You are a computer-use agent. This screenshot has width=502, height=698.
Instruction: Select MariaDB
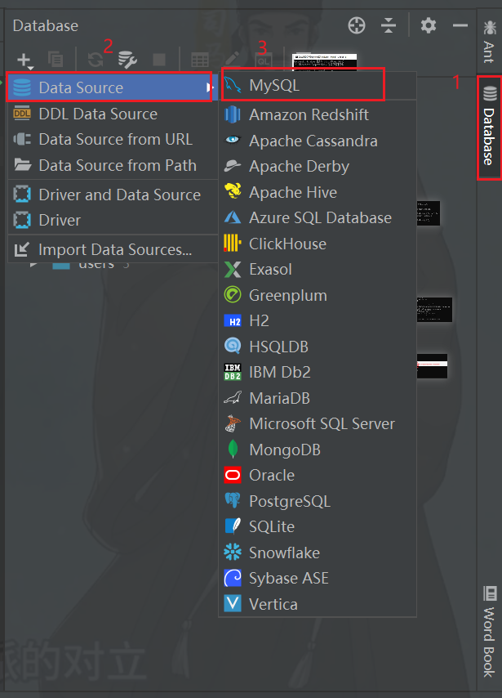point(318,398)
